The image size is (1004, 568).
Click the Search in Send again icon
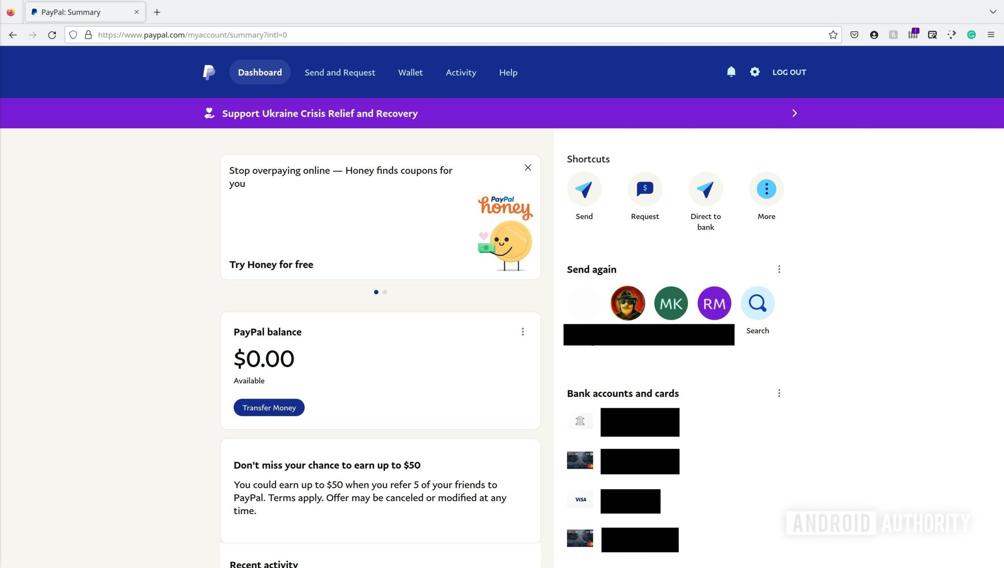758,303
